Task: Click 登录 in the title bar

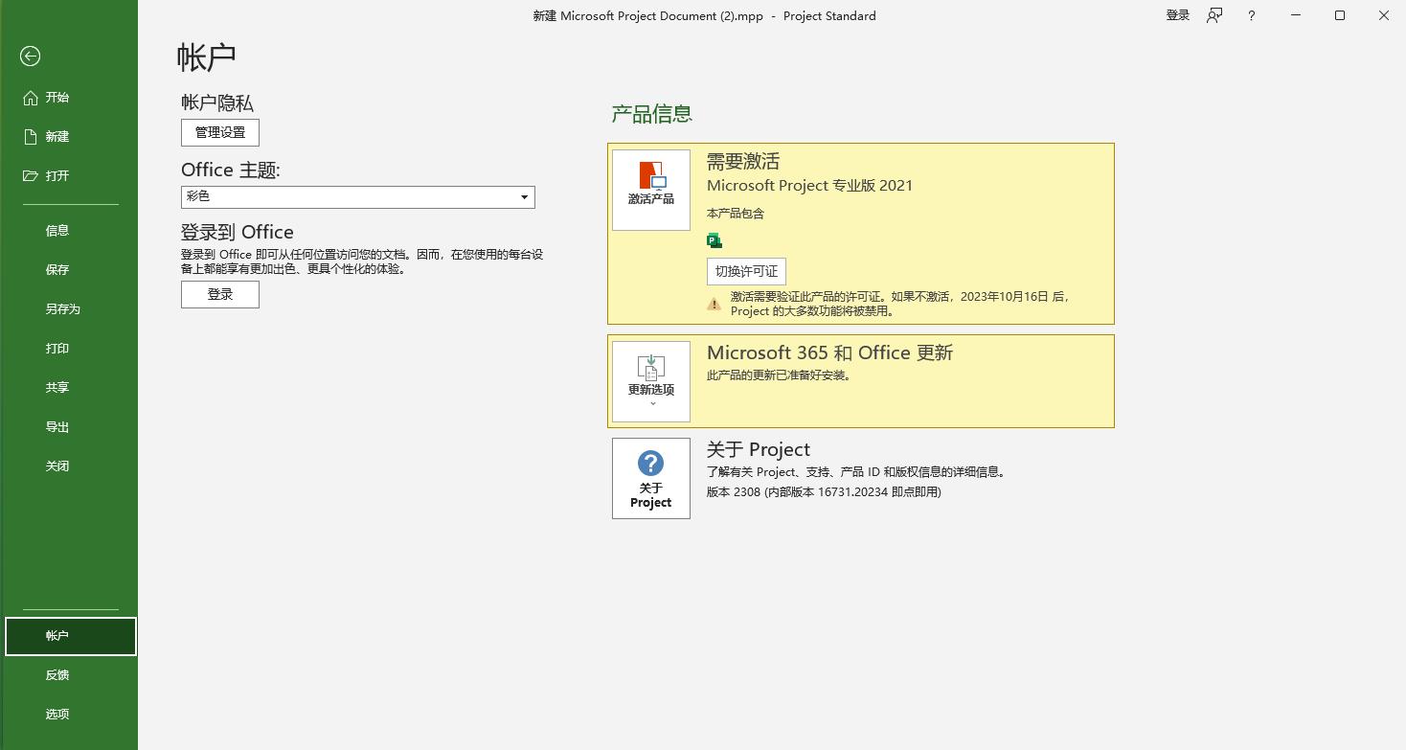Action: [1177, 16]
